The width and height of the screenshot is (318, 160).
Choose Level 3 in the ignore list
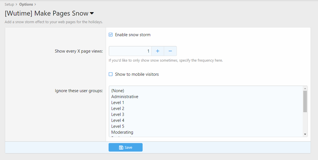coord(118,114)
